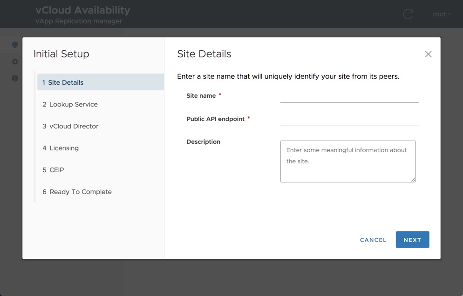Click the shield icon in the sidebar
The image size is (463, 296).
15,45
